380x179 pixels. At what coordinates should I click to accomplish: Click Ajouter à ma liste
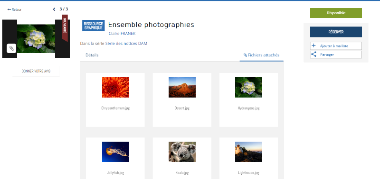[336, 45]
